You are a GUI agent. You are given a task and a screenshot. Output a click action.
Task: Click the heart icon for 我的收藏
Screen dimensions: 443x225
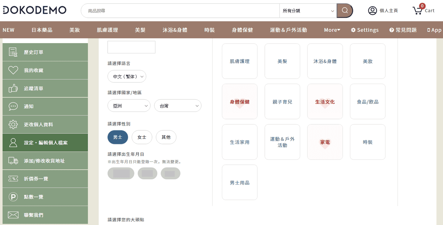[x=13, y=70]
